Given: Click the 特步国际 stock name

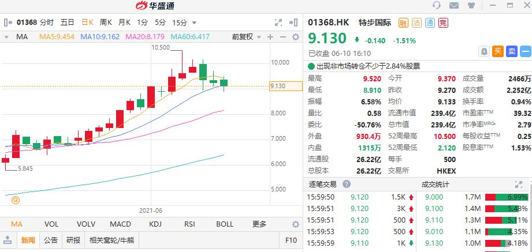Looking at the screenshot, I should tap(375, 22).
